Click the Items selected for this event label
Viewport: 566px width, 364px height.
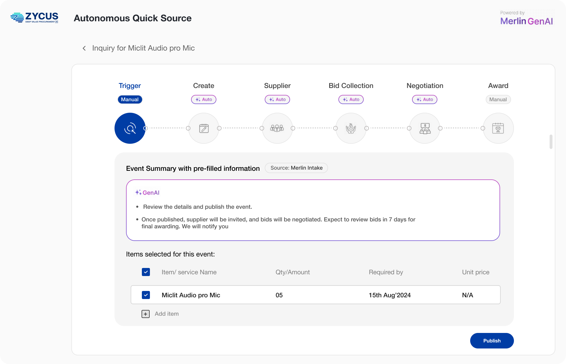click(170, 254)
